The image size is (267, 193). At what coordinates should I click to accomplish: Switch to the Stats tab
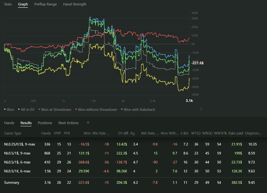[x=8, y=4]
